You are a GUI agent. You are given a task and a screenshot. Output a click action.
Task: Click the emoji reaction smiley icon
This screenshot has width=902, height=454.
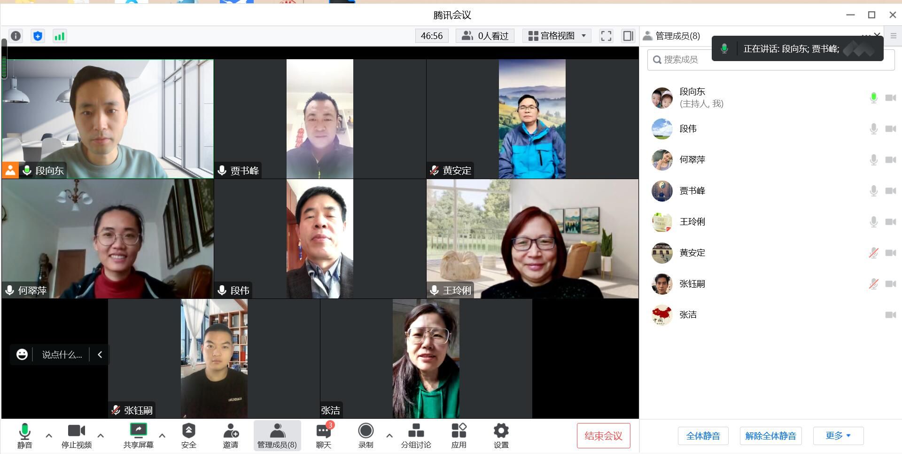pos(22,354)
